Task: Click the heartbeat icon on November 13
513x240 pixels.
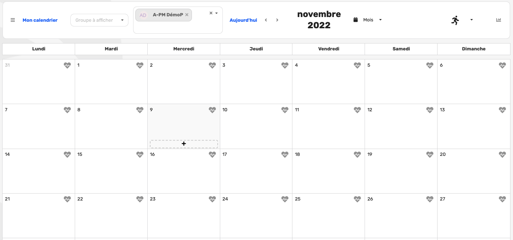Action: pos(502,110)
